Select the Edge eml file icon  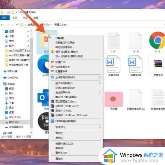coord(43,64)
